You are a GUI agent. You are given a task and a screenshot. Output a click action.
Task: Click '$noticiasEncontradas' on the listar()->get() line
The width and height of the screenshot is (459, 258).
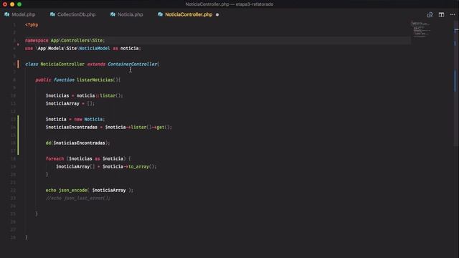pos(72,128)
